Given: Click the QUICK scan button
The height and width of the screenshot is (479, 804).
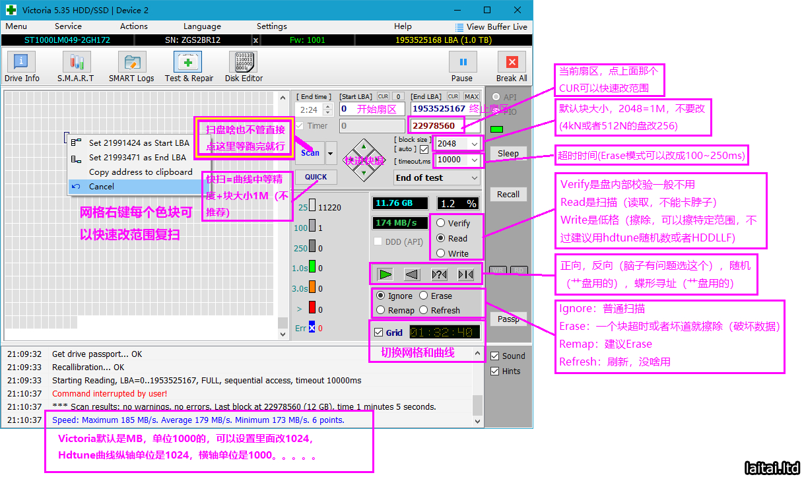Looking at the screenshot, I should pos(316,177).
